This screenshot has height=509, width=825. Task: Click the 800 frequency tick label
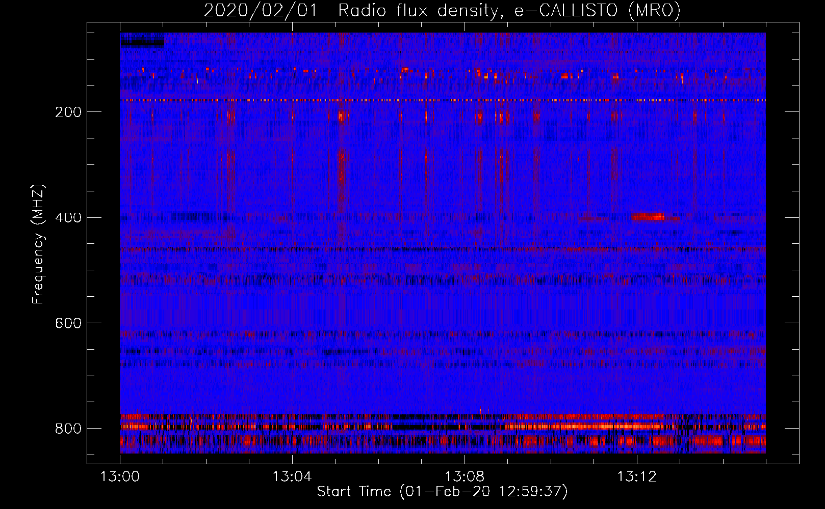[x=68, y=429]
